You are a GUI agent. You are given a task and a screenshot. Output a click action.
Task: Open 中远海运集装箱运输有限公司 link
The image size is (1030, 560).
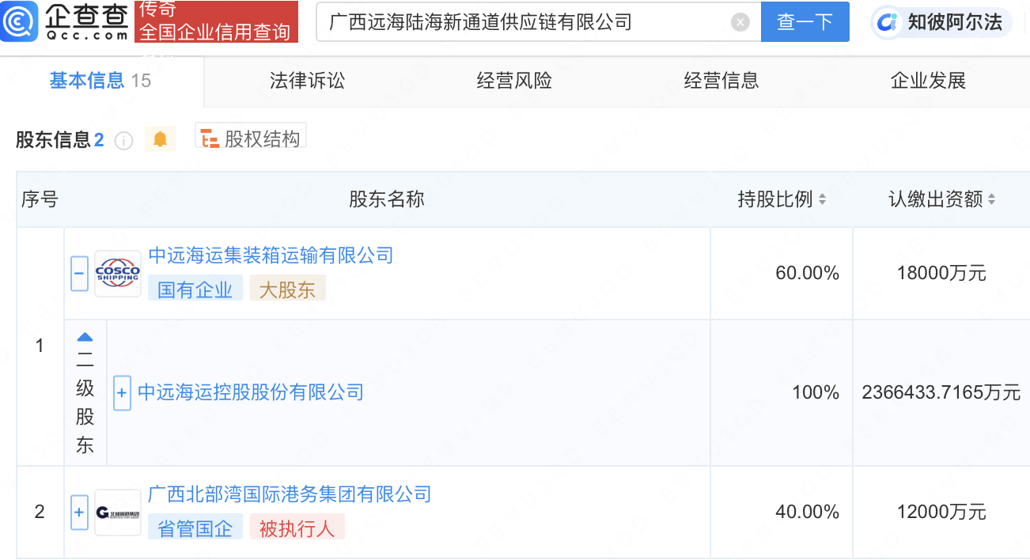[271, 256]
